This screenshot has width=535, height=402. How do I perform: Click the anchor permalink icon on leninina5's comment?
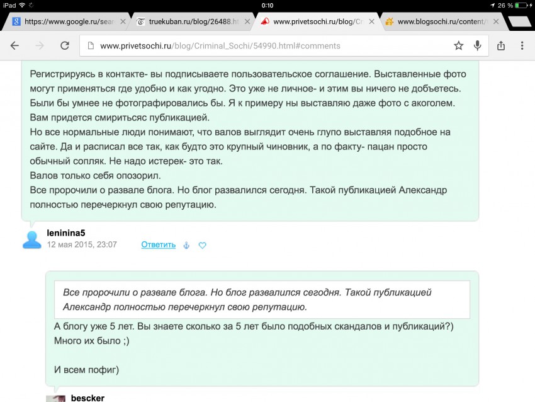186,245
